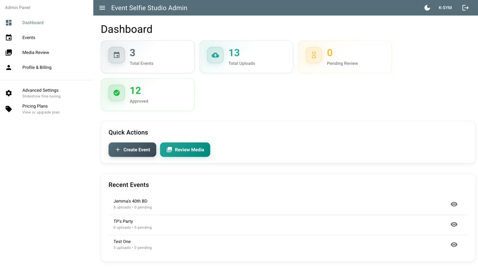The height and width of the screenshot is (269, 478).
Task: Click the eye icon next to TP's Party
Action: (454, 224)
